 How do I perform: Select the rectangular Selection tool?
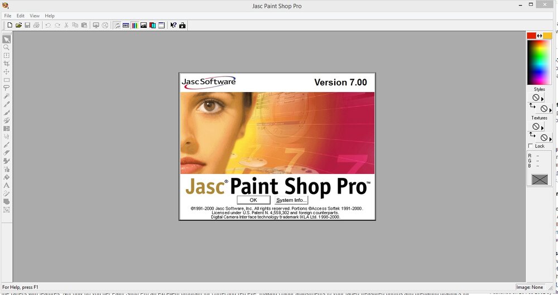tap(6, 80)
